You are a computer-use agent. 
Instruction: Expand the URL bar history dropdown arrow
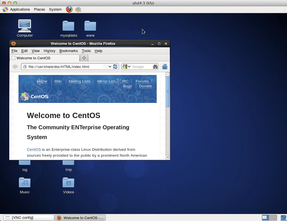(110, 67)
